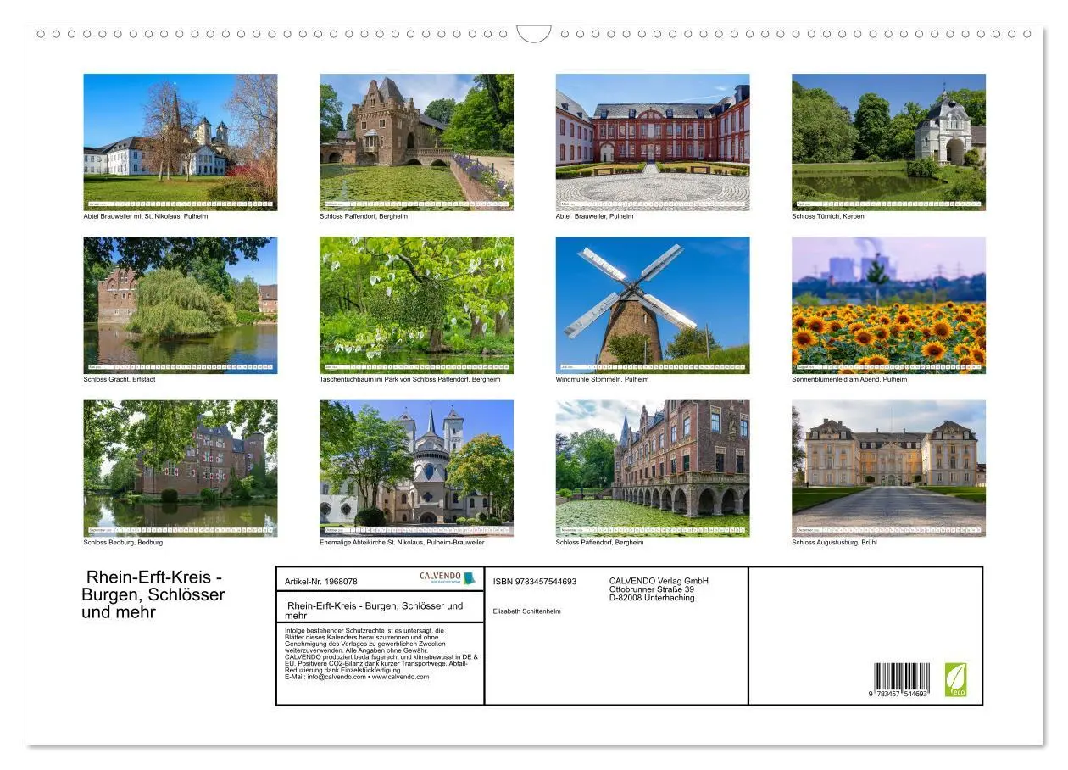The image size is (1068, 770).
Task: Click third-row caption 'Schloss Paffendorf, Bergheim'
Action: point(600,542)
